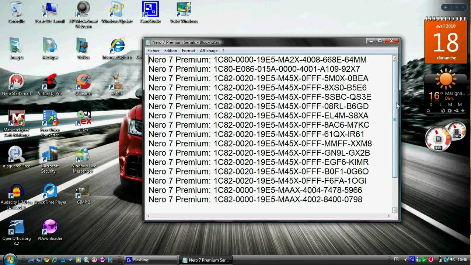
Task: Open the volume speaker tray icon
Action: click(453, 259)
